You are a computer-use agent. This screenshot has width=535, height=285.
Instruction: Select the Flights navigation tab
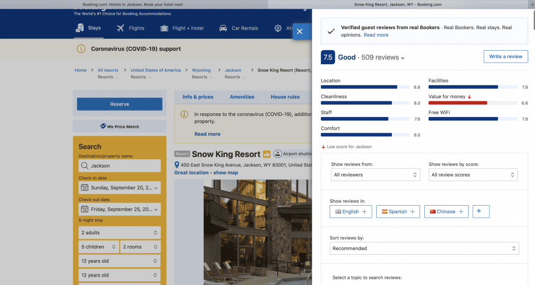tap(131, 28)
